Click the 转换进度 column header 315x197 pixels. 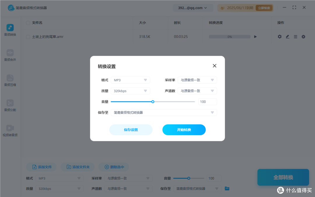pos(216,23)
